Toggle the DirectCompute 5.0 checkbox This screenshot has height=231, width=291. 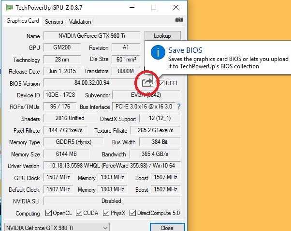(132, 213)
